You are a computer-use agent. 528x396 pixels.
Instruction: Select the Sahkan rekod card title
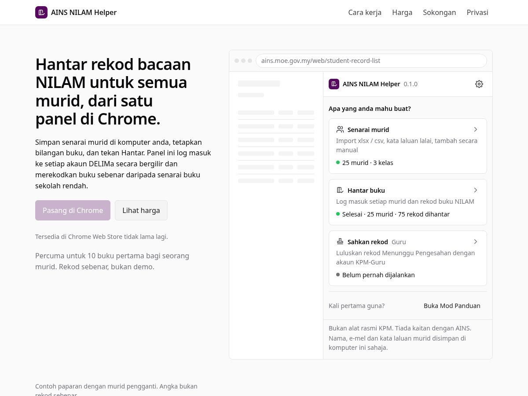pyautogui.click(x=368, y=242)
